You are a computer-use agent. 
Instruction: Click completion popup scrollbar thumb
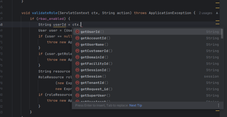click(x=222, y=33)
